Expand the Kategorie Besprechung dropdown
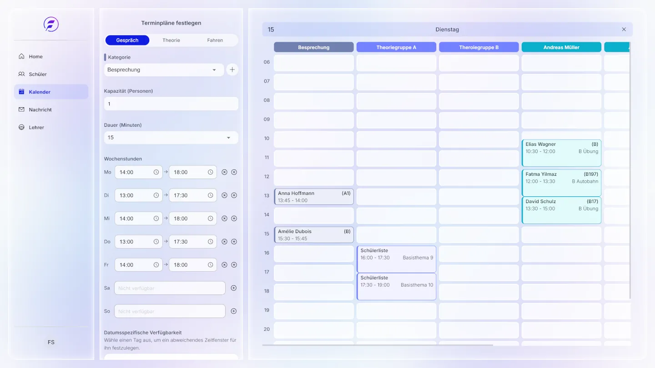The width and height of the screenshot is (655, 368). coord(164,70)
